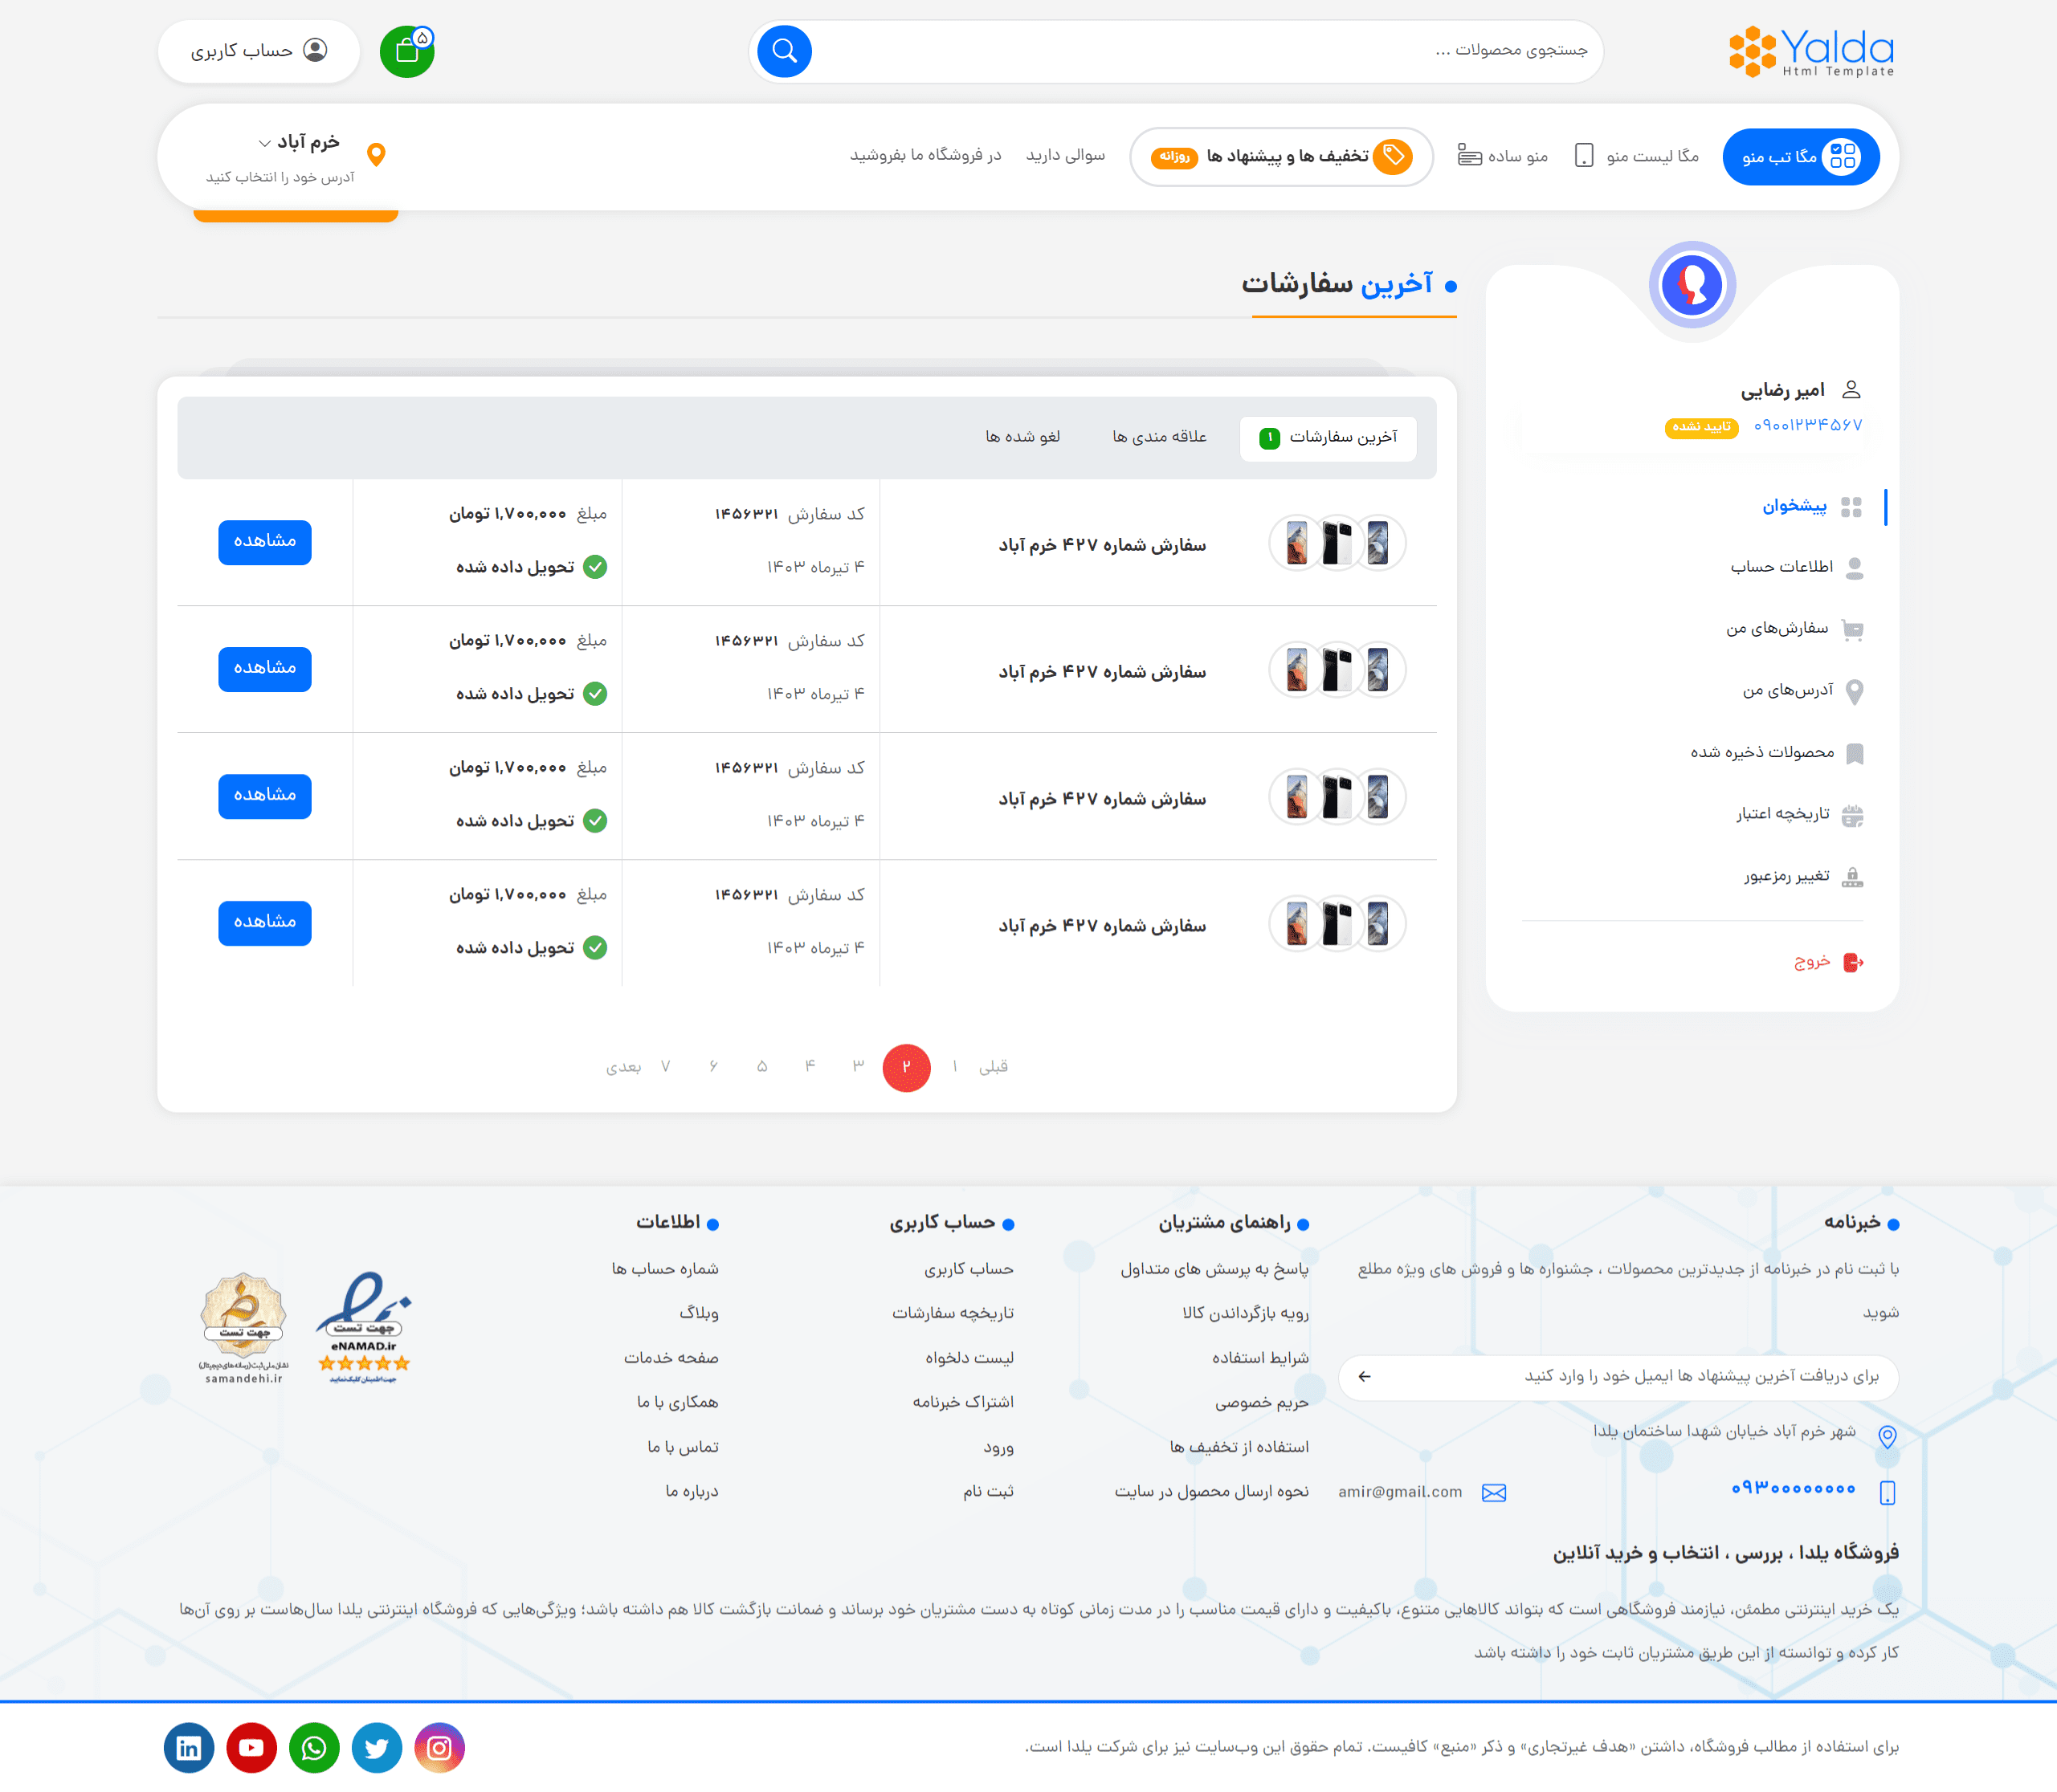Viewport: 2057px width, 1792px height.
Task: Switch to the لغو شده ها tab
Action: tap(1022, 437)
